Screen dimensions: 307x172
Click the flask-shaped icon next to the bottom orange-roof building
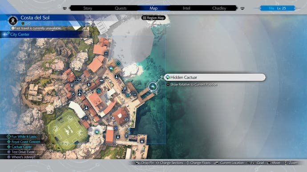tap(118, 137)
